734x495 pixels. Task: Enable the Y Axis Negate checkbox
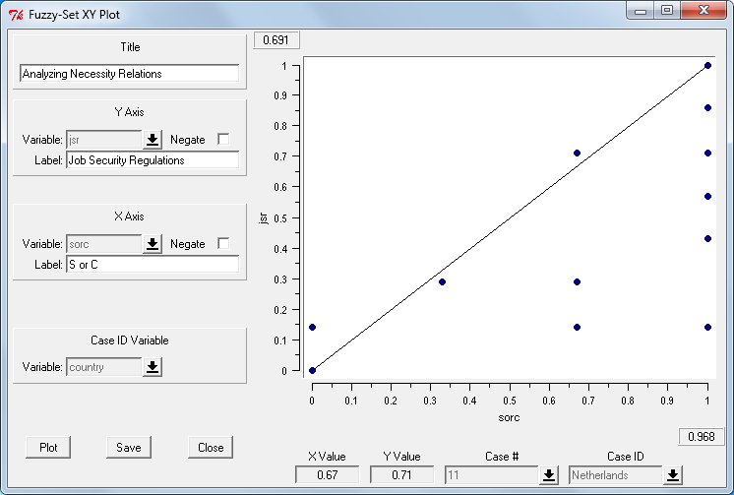pyautogui.click(x=223, y=140)
